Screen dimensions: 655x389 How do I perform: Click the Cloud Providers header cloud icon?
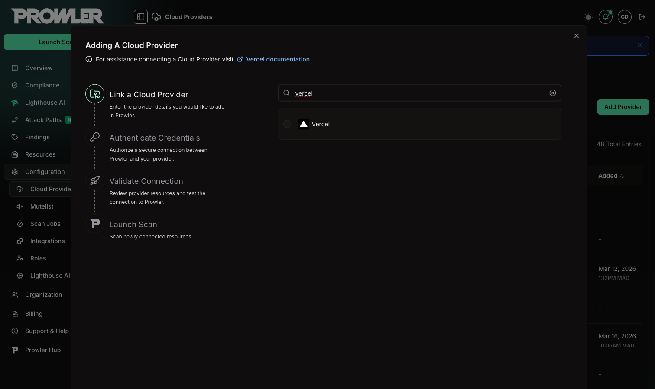[156, 17]
